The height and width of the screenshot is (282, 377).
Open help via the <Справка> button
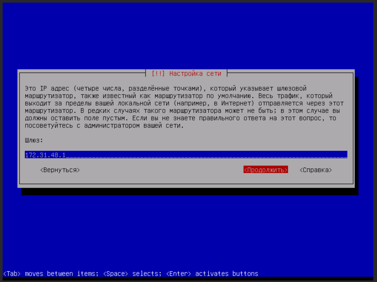(315, 170)
